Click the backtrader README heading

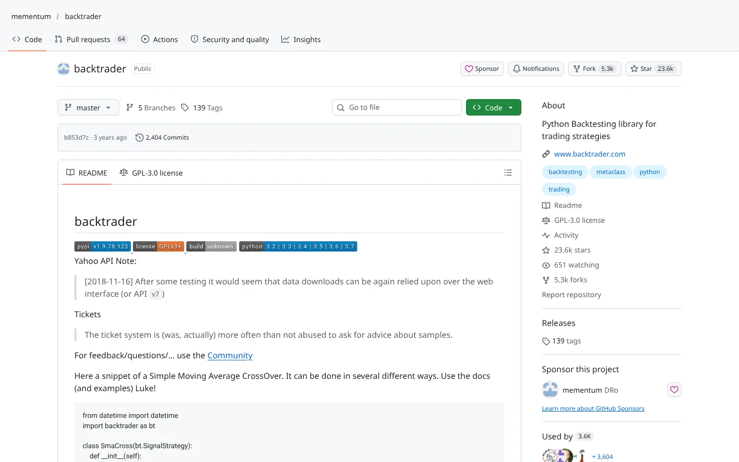coord(106,221)
